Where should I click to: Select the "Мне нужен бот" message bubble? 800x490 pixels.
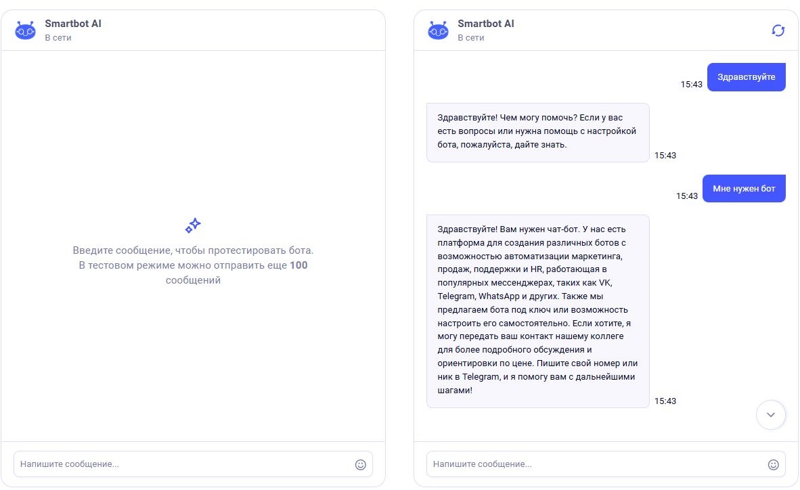coord(744,189)
